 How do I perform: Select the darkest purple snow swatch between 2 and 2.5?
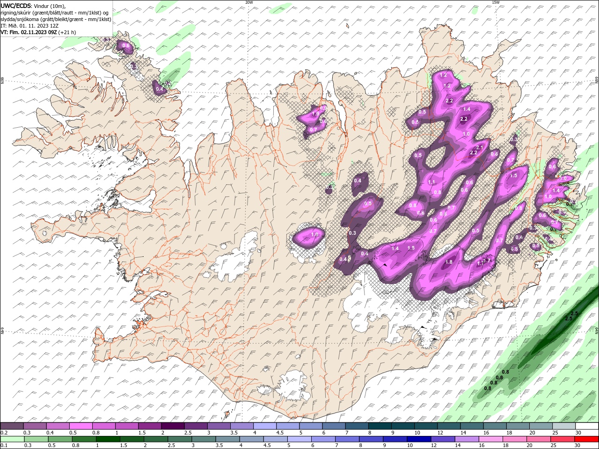tap(173, 426)
